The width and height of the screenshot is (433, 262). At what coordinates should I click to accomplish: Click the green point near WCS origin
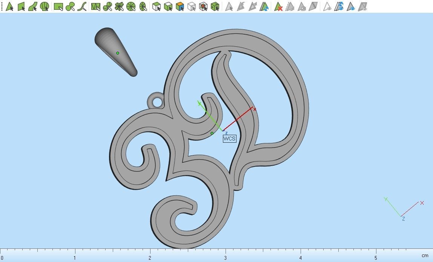coord(212,133)
